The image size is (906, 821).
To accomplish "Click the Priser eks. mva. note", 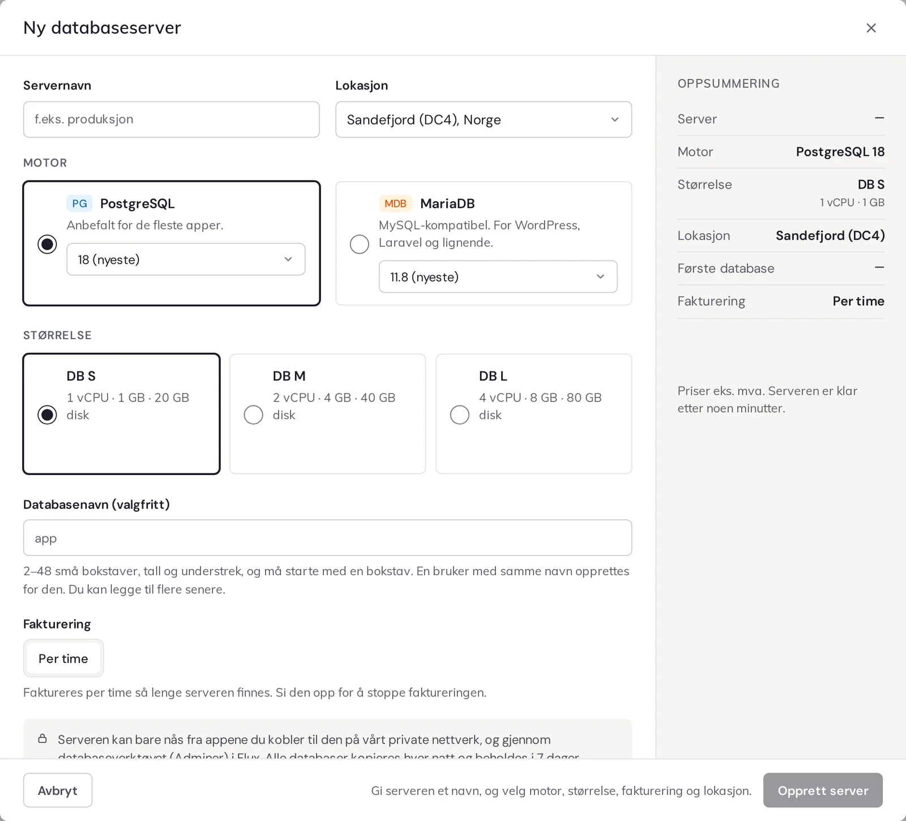I will [x=767, y=400].
